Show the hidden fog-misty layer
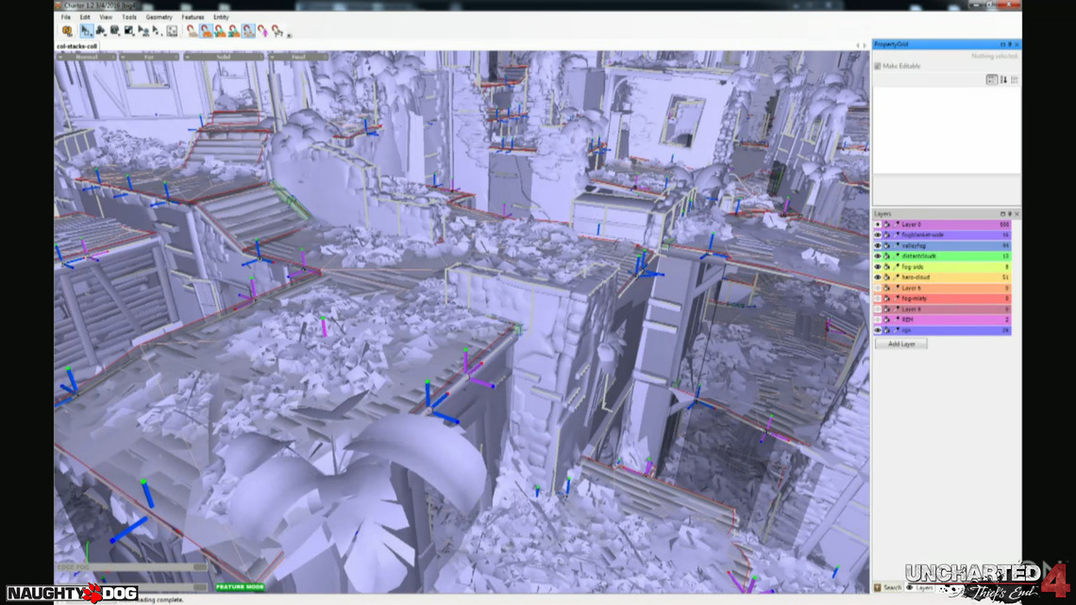1076x605 pixels. pos(878,298)
